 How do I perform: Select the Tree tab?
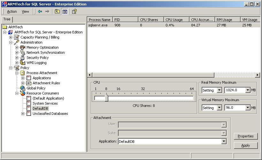point(7,19)
